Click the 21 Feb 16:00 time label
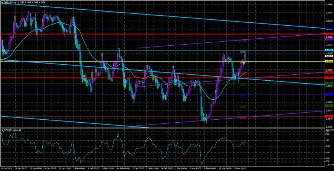Viewport: 334px width, 171px height. (x=152, y=168)
